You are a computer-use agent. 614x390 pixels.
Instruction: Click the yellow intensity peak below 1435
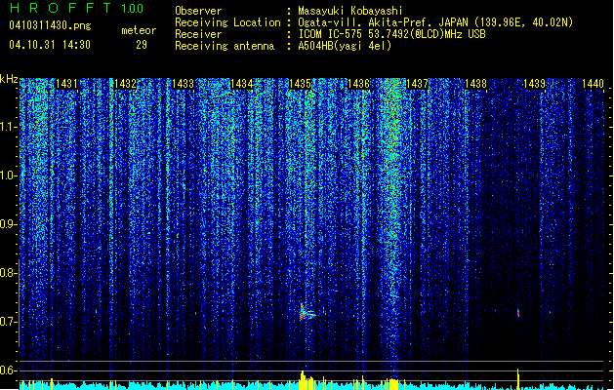point(303,380)
